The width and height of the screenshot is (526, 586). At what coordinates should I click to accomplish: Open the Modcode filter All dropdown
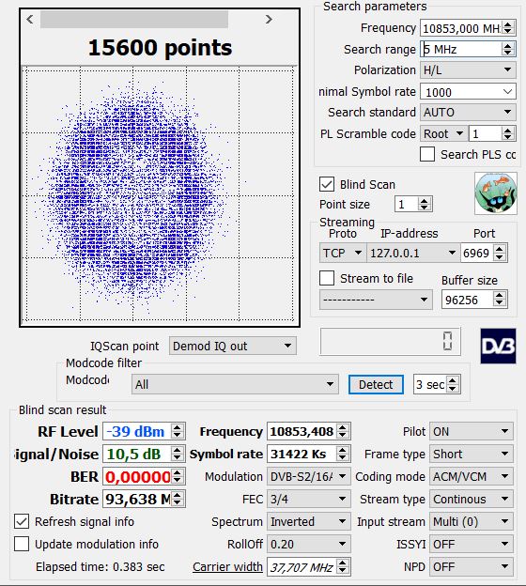point(235,384)
